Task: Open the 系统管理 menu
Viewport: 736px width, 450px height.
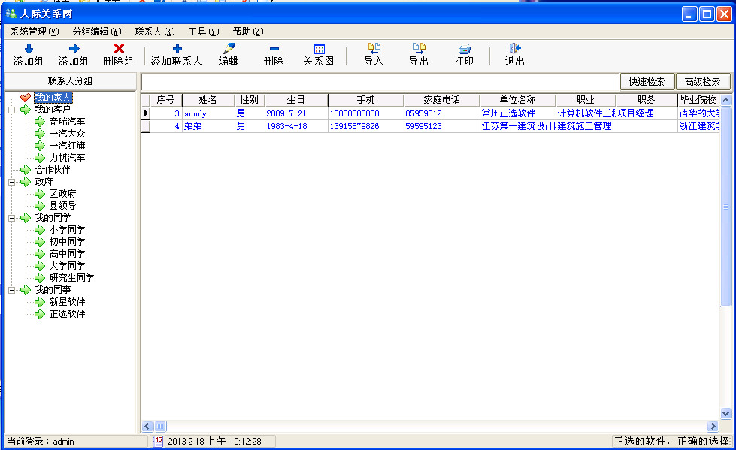Action: coord(34,32)
